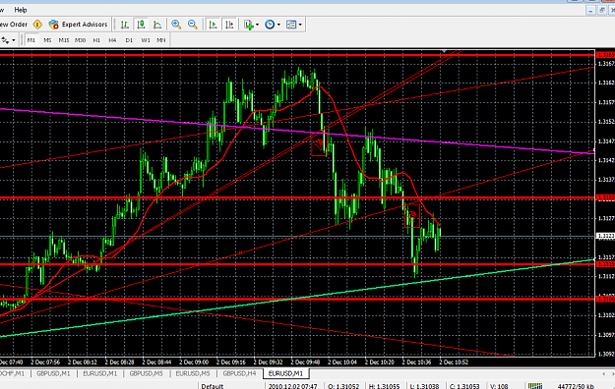Image resolution: width=615 pixels, height=389 pixels.
Task: Click the 2 Dec 10:04 time label
Action: 342,362
